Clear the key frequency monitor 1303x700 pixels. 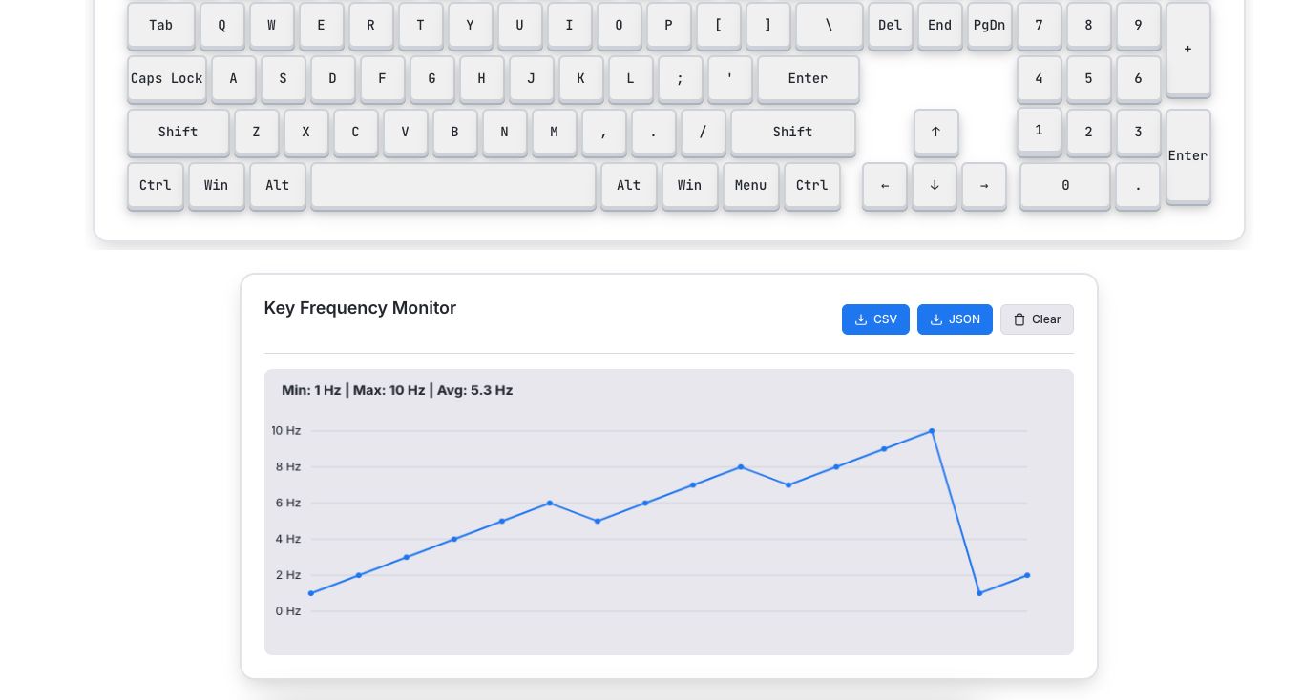coord(1037,319)
